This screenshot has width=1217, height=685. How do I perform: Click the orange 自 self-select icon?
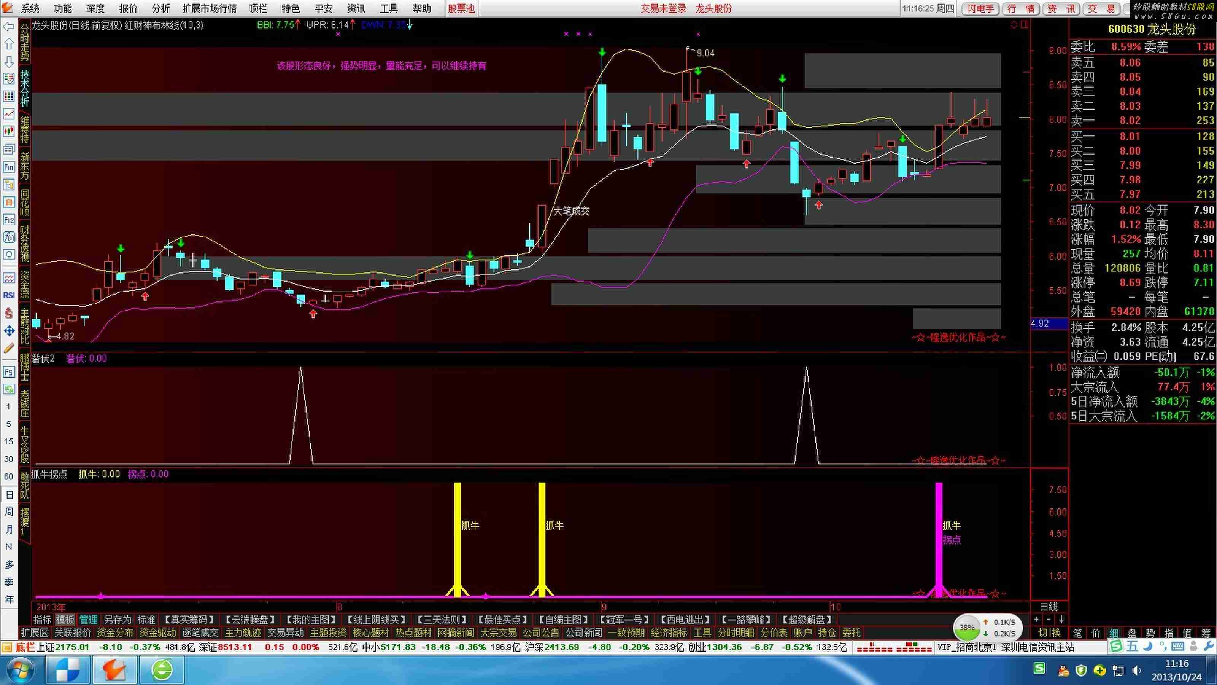[8, 202]
